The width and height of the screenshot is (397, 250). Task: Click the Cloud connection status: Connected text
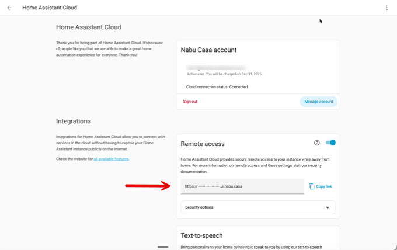pyautogui.click(x=217, y=87)
